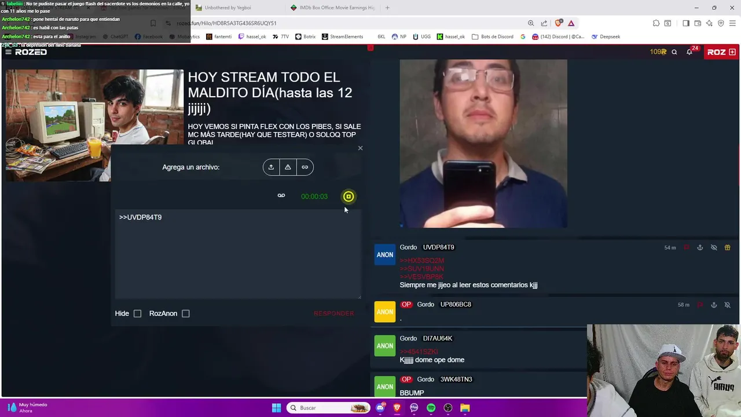The height and width of the screenshot is (417, 741).
Task: Enable the RozAnon checkbox
Action: tap(185, 313)
